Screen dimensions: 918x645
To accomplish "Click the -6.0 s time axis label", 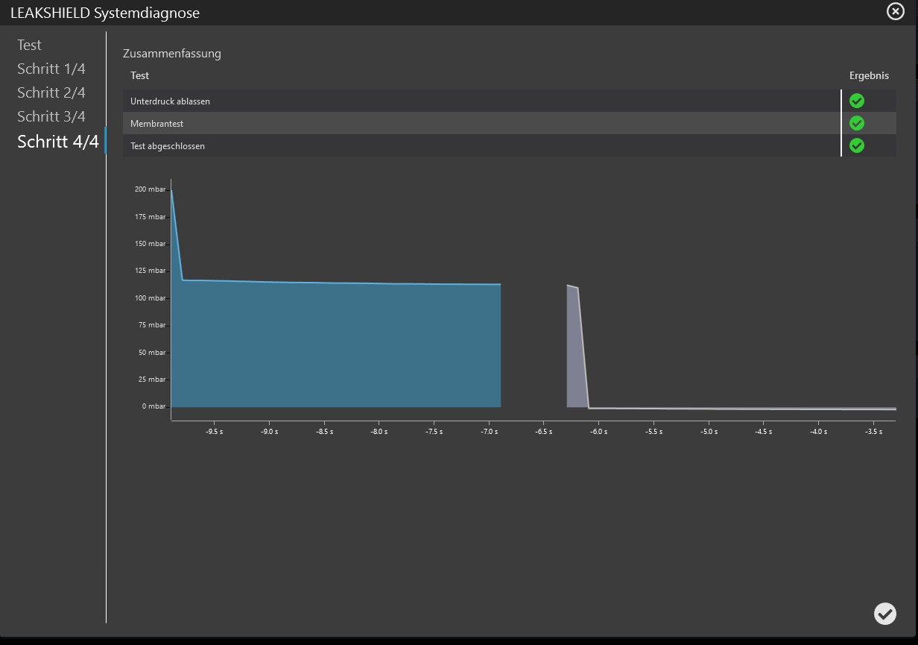I will (599, 432).
